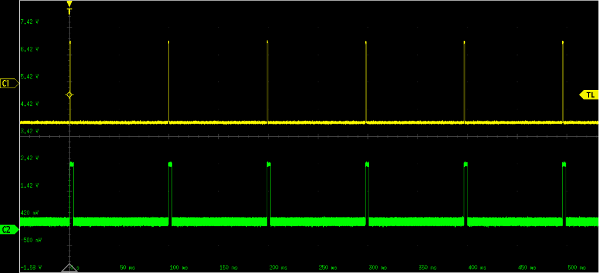Click the gray triangle at time zero
This screenshot has height=273, width=599.
70,267
